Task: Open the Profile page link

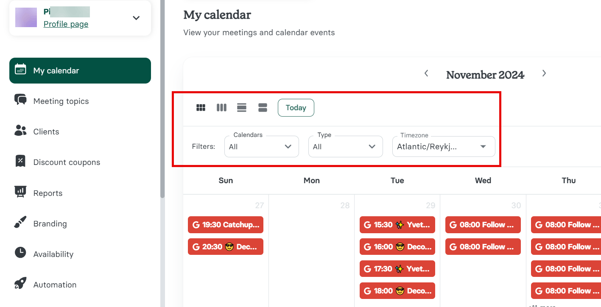Action: (66, 24)
